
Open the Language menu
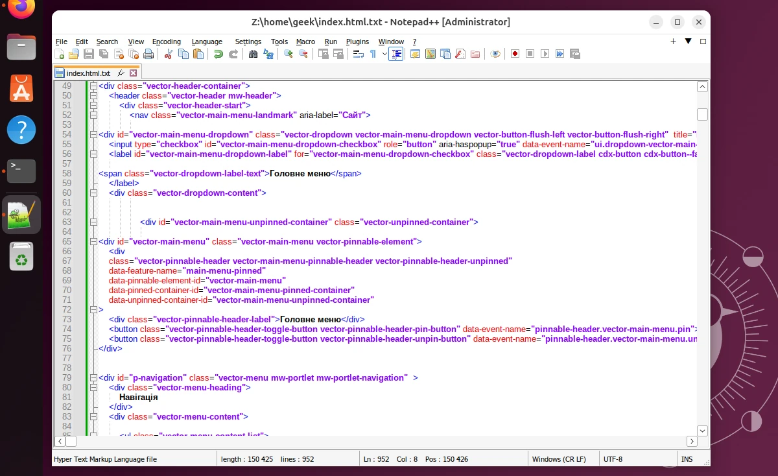[207, 42]
